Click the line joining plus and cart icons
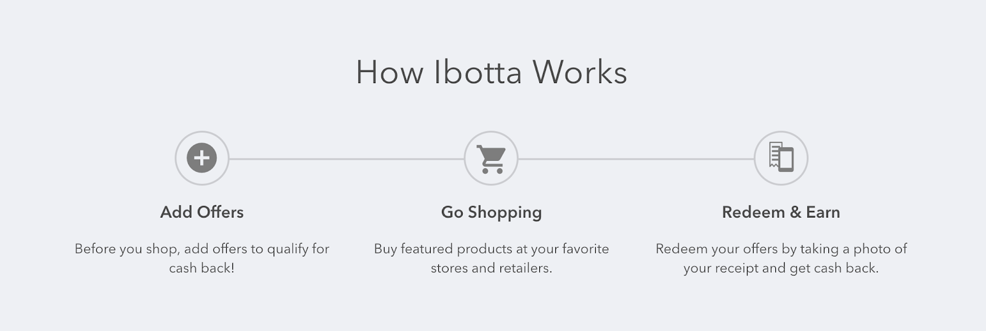This screenshot has width=986, height=331. (x=346, y=159)
